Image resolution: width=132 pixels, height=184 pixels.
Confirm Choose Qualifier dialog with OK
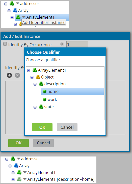pos(42,127)
